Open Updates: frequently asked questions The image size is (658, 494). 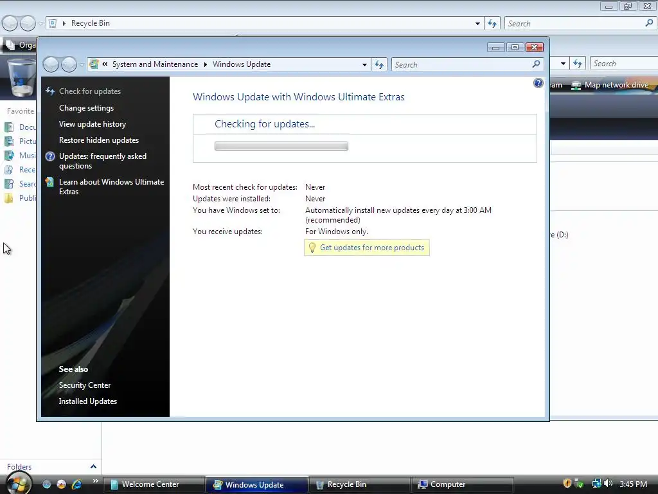coord(103,161)
